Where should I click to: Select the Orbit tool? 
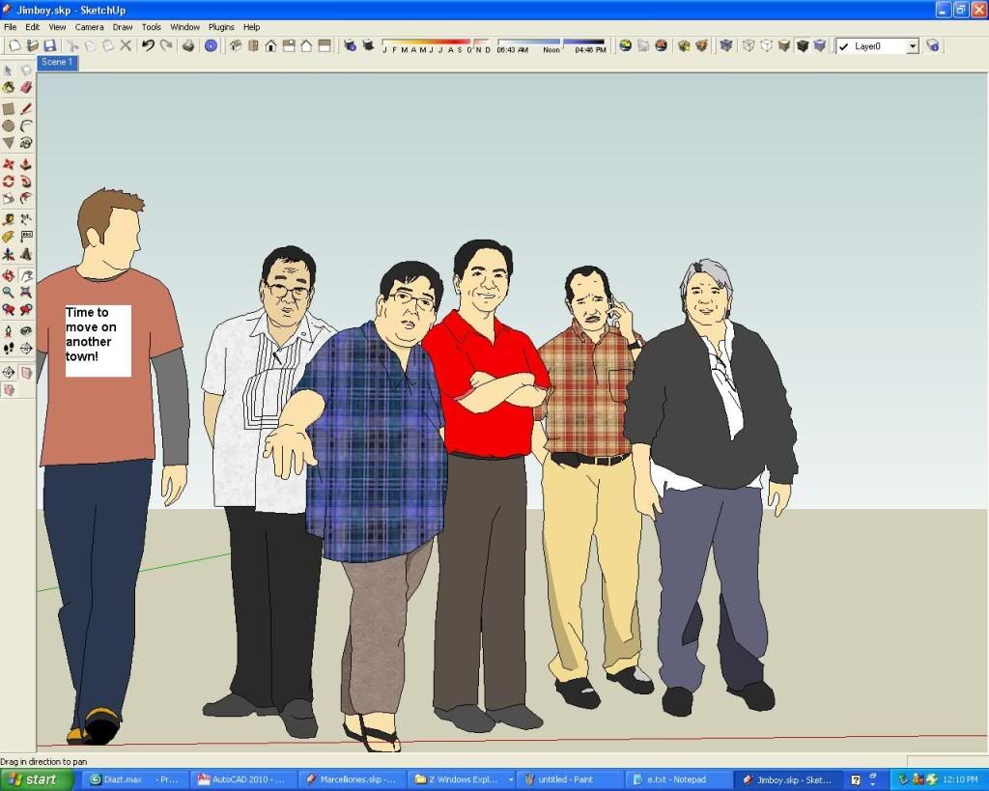click(x=11, y=276)
